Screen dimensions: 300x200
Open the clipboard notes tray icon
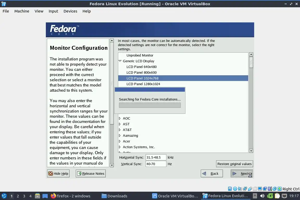[277, 196]
